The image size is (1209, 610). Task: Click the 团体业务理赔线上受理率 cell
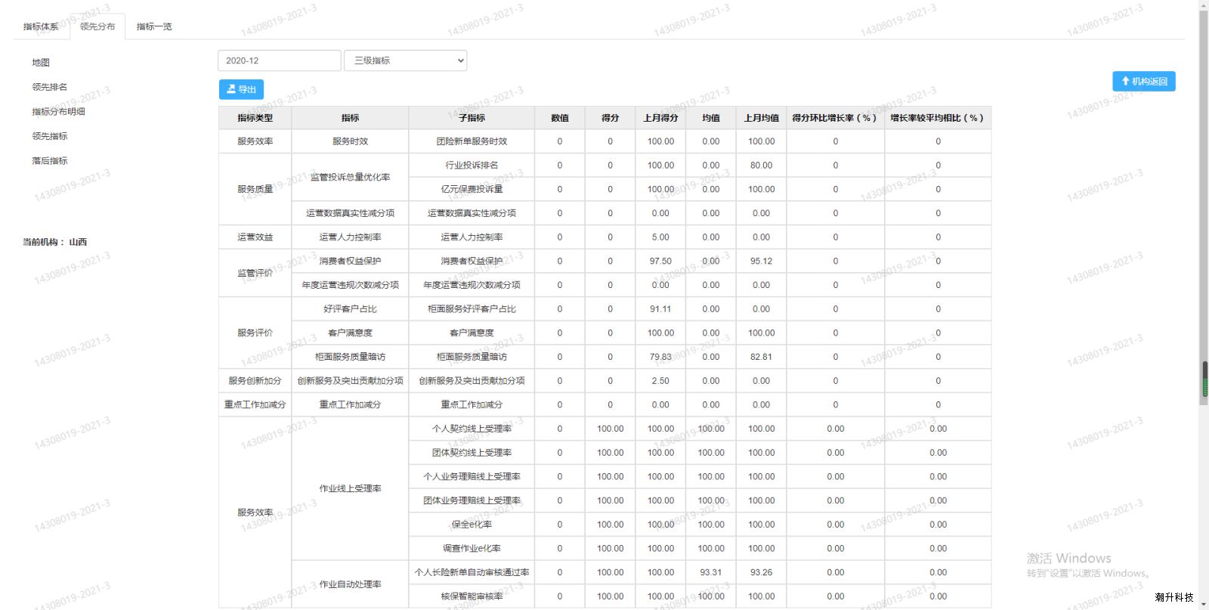point(472,500)
